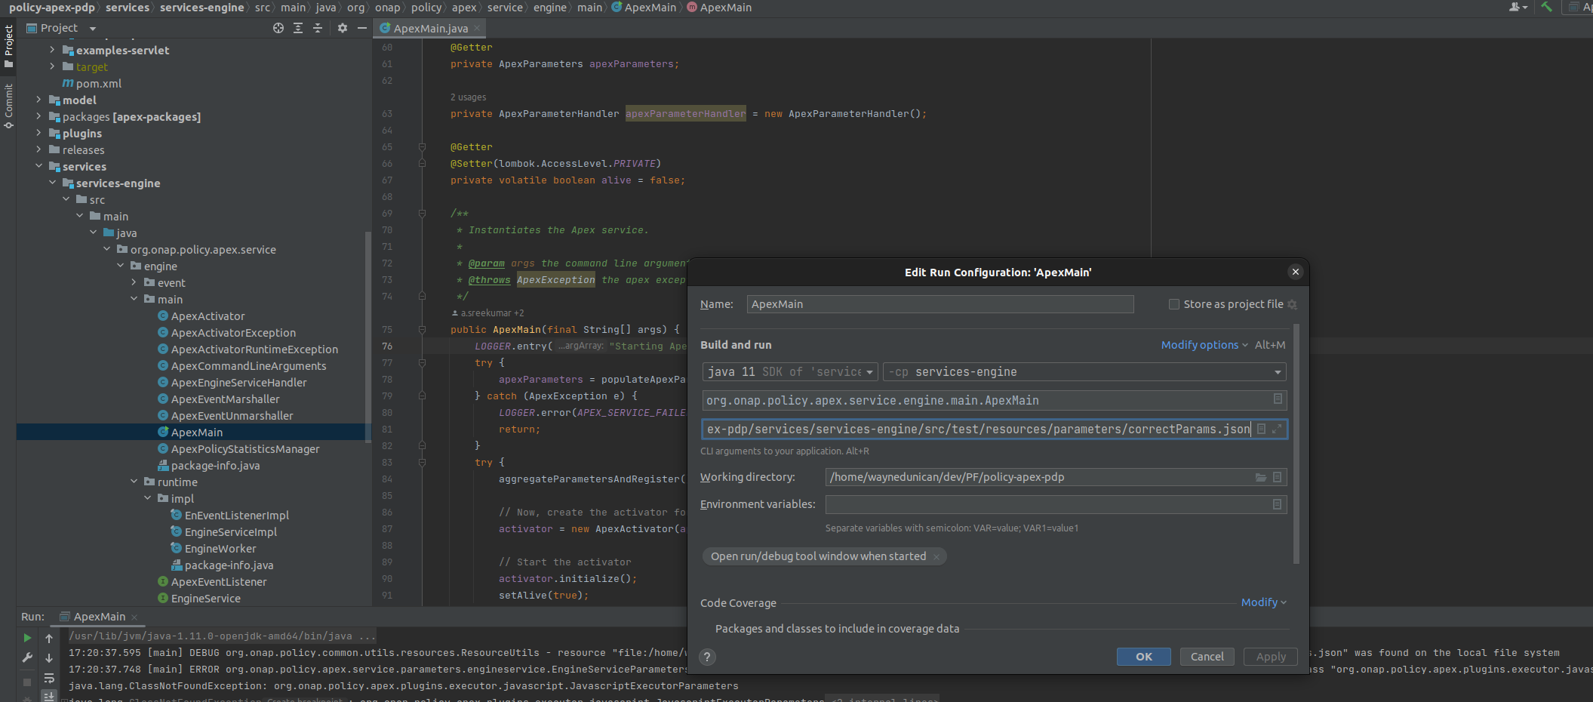Click OK in run configuration dialog

(1144, 657)
